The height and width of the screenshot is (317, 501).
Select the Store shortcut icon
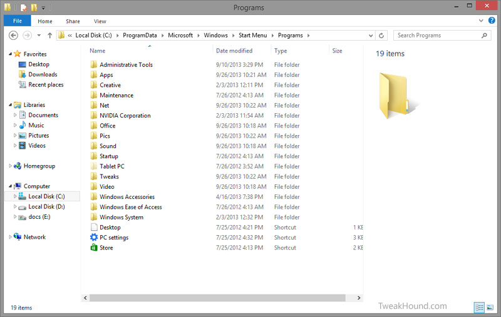(93, 248)
